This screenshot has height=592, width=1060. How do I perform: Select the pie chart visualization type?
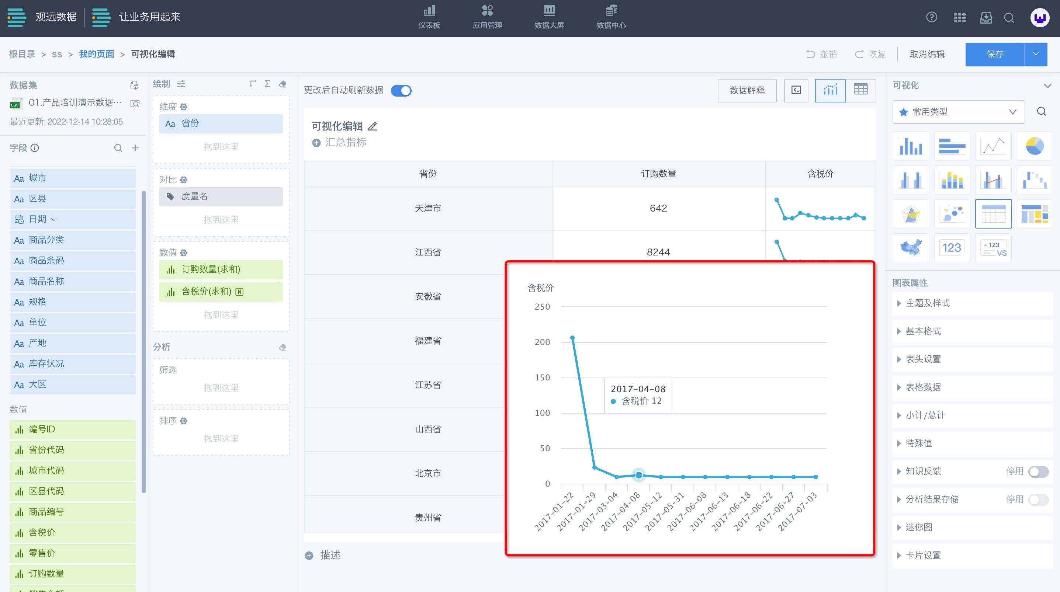point(1034,146)
